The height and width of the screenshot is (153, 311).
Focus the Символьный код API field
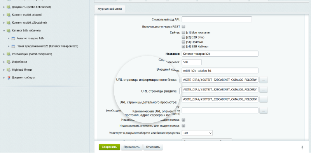coord(217,19)
